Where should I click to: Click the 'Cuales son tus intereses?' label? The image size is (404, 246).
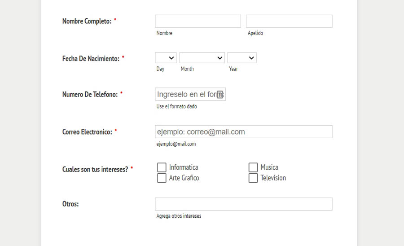point(95,169)
